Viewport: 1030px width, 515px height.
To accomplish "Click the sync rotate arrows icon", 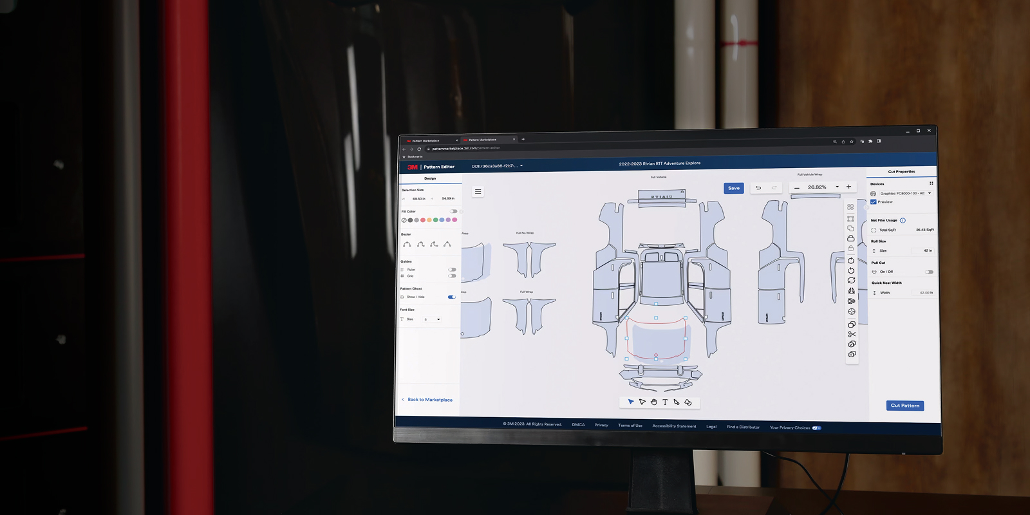I will (851, 281).
